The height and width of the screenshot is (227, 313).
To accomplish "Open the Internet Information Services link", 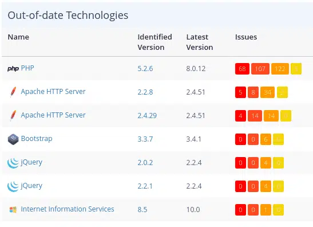I will [68, 209].
